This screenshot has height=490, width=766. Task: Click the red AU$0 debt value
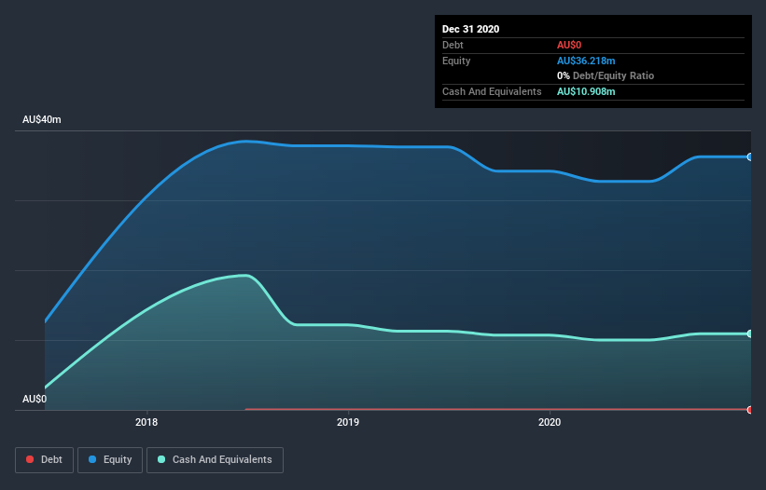point(569,45)
